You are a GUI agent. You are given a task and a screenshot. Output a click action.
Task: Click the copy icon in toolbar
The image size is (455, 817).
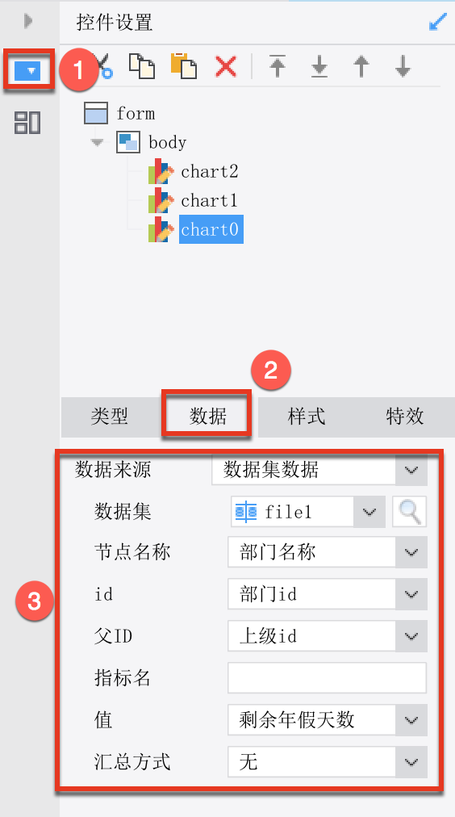[x=142, y=66]
